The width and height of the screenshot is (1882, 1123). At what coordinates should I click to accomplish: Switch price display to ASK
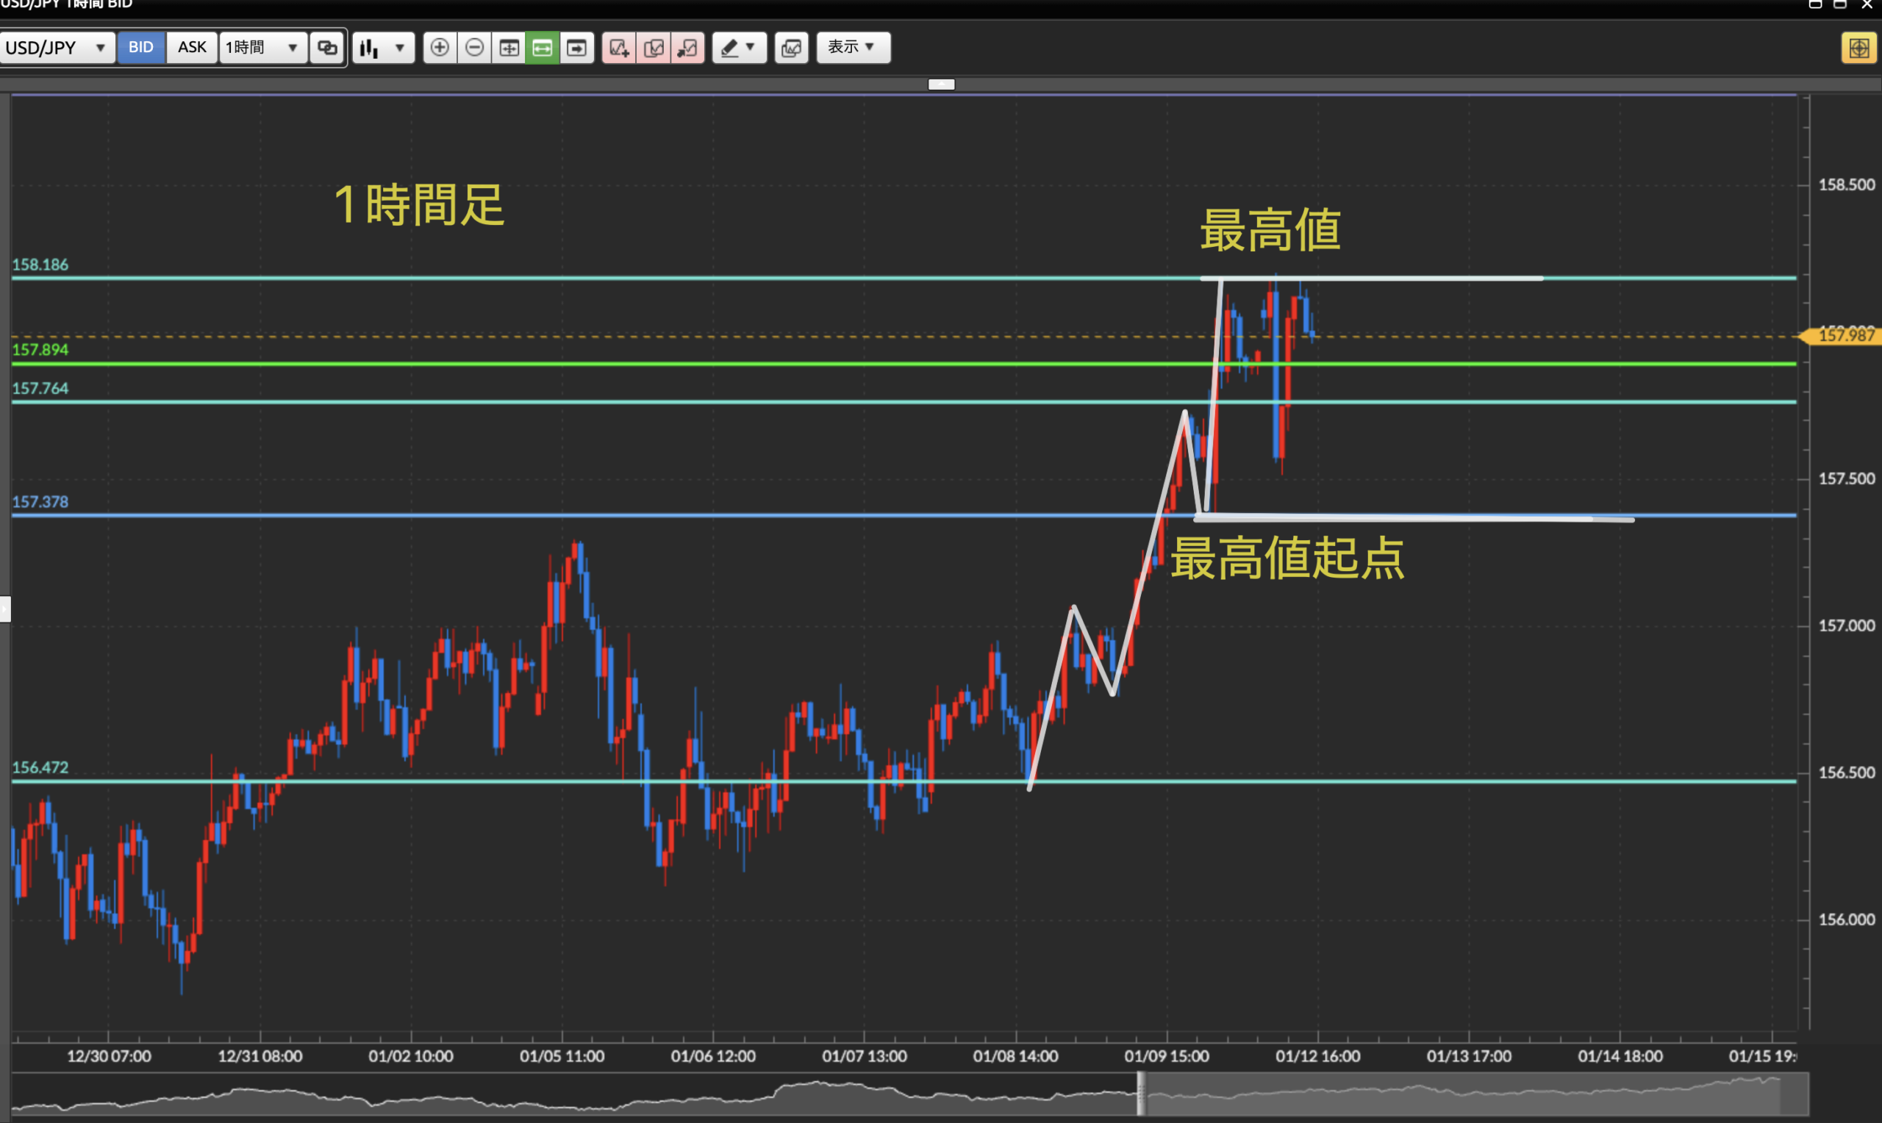tap(192, 47)
